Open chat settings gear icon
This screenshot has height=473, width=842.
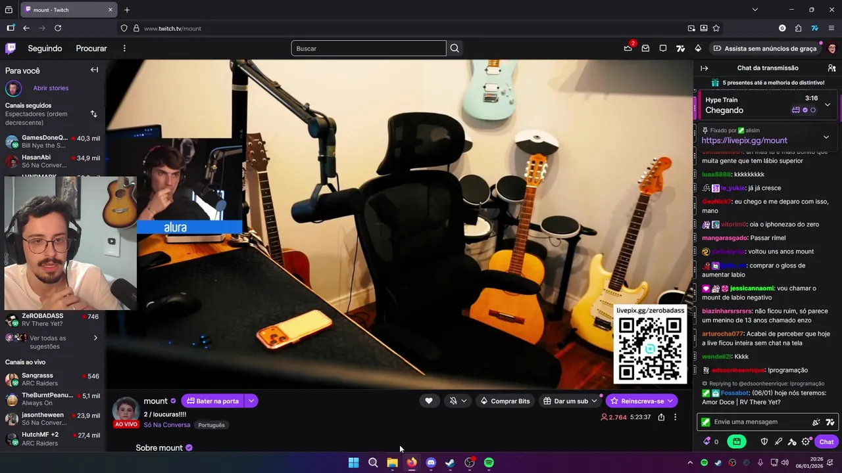pyautogui.click(x=806, y=441)
